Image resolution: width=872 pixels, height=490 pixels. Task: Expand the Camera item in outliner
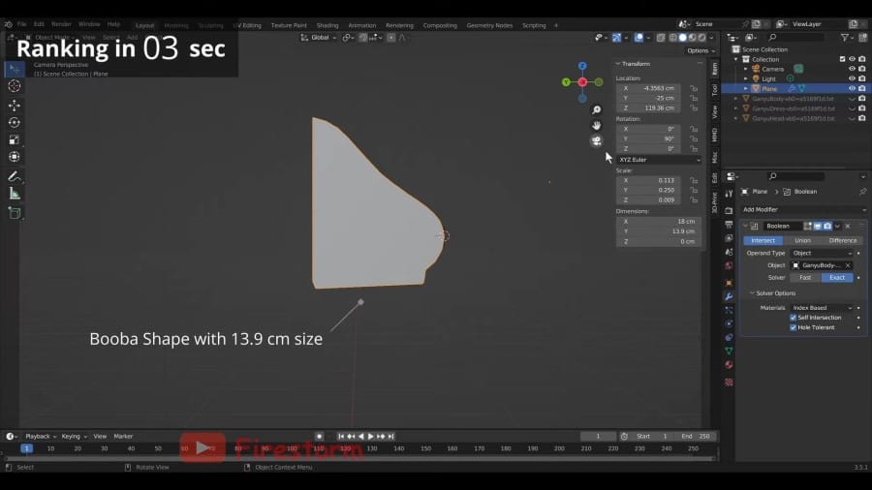pos(746,69)
